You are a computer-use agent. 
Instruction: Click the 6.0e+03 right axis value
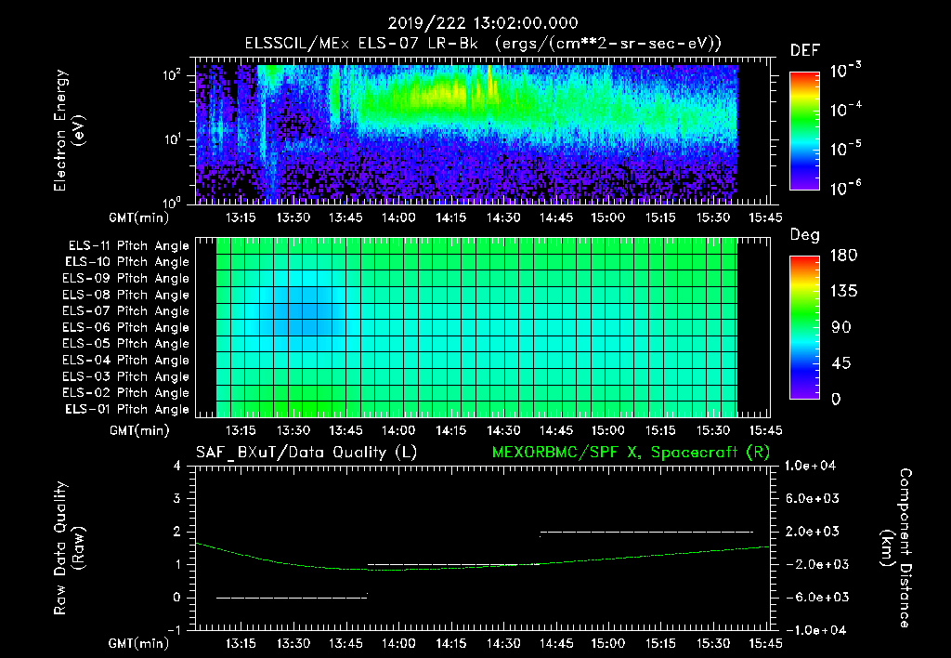(x=813, y=499)
